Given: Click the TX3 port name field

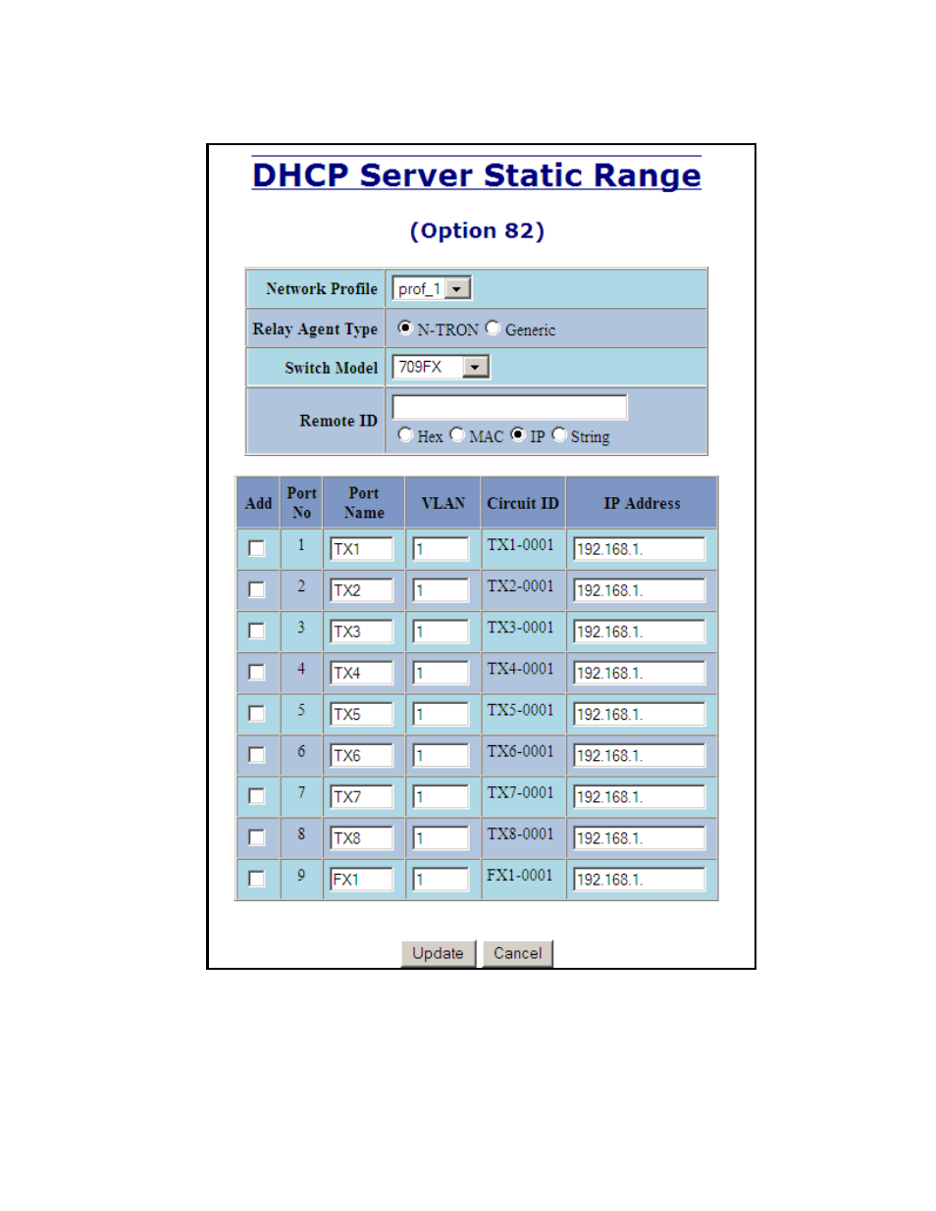Looking at the screenshot, I should click(361, 631).
